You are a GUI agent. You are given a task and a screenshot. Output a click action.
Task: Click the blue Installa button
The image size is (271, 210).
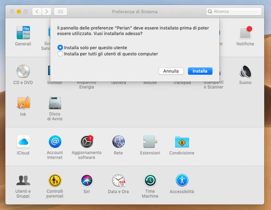[x=200, y=71]
